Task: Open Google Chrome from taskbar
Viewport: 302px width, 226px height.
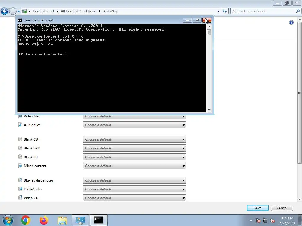Action: point(26,220)
